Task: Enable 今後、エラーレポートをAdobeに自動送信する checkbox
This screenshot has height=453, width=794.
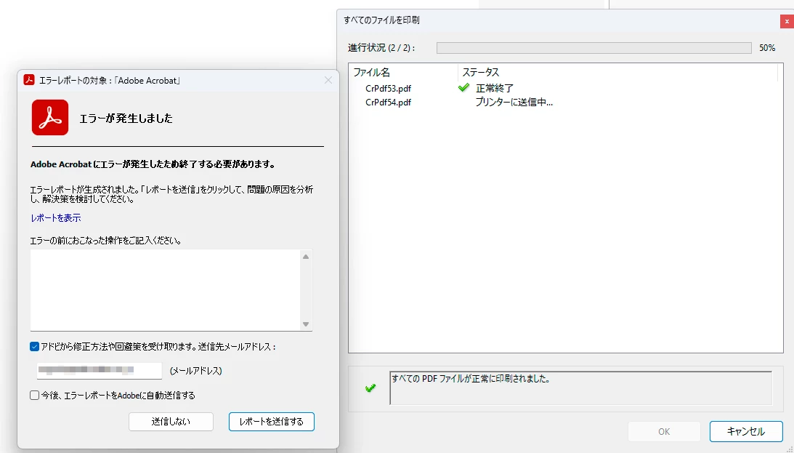Action: (34, 396)
